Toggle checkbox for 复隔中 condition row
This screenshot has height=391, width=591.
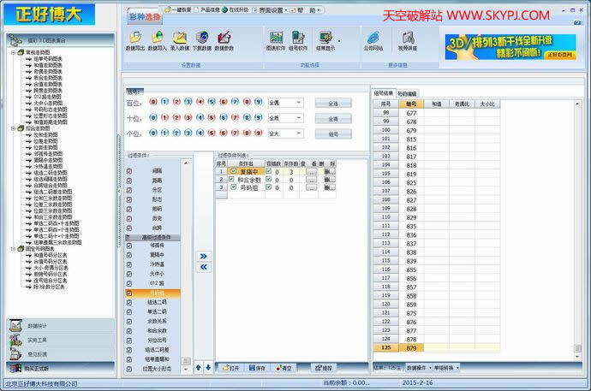tap(232, 171)
